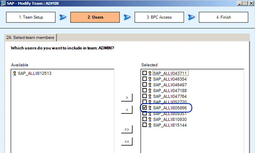Screen dimensions: 255x153
Task: Click the user icon beside SAP_ALL\I812513
Action: pos(14,74)
